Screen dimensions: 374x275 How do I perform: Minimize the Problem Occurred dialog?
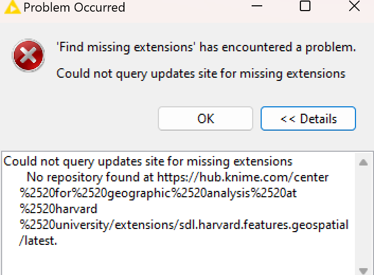[x=257, y=6]
